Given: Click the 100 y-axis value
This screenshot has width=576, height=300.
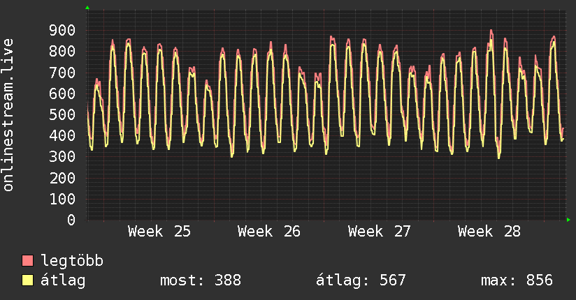Looking at the screenshot, I should point(62,199).
